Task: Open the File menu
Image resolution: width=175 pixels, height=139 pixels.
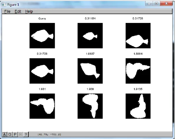Action: 7,11
